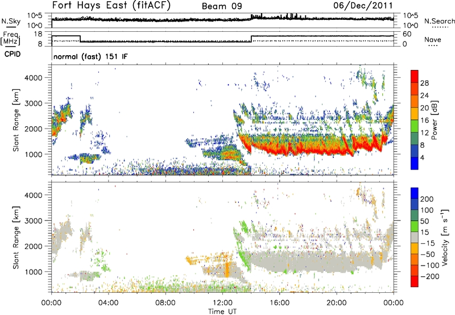Click the yellow-orange power colorbar segment near 20
The image size is (455, 315).
pyautogui.click(x=415, y=113)
